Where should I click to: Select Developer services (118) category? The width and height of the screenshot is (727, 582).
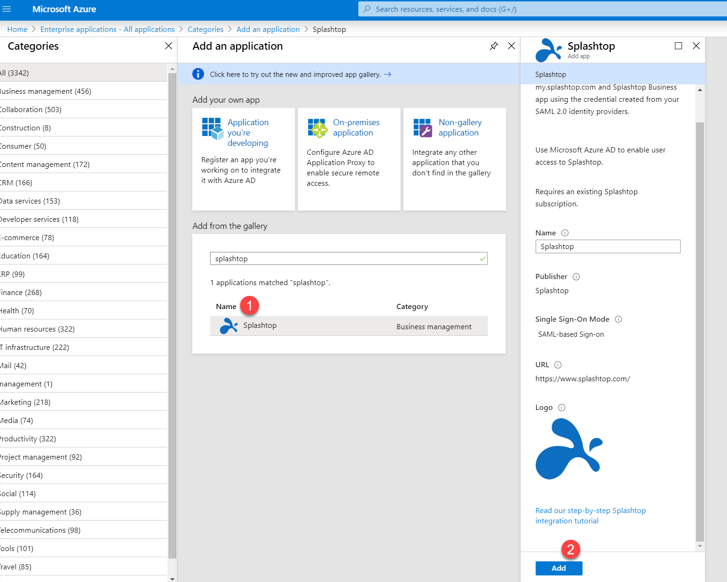83,219
